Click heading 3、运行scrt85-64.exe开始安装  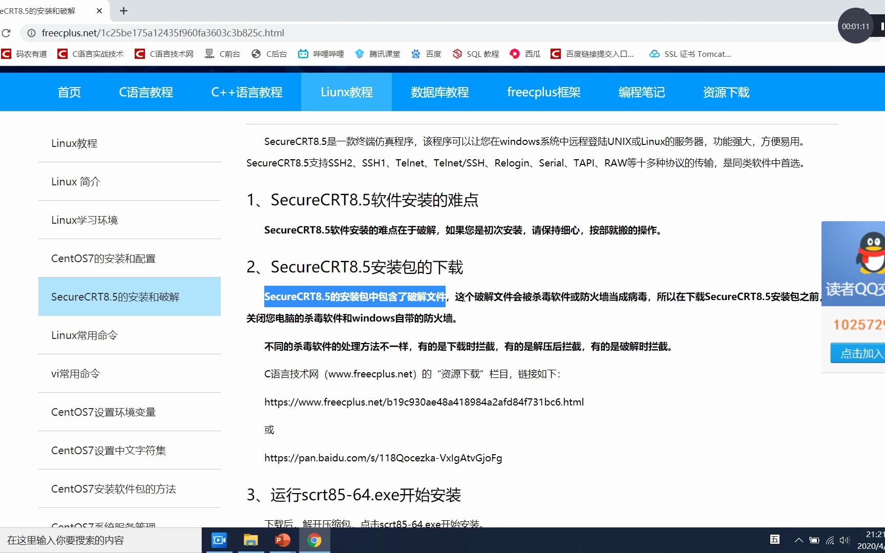[x=353, y=495]
